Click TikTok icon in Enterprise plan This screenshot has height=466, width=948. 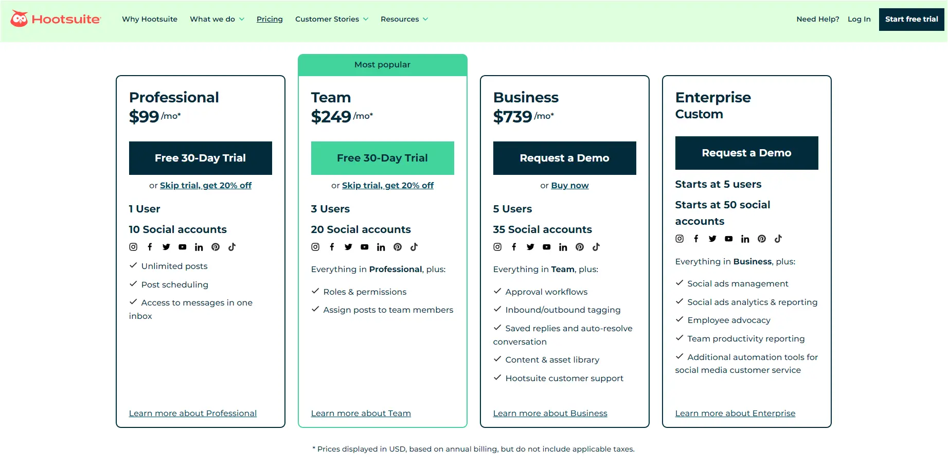pos(778,239)
